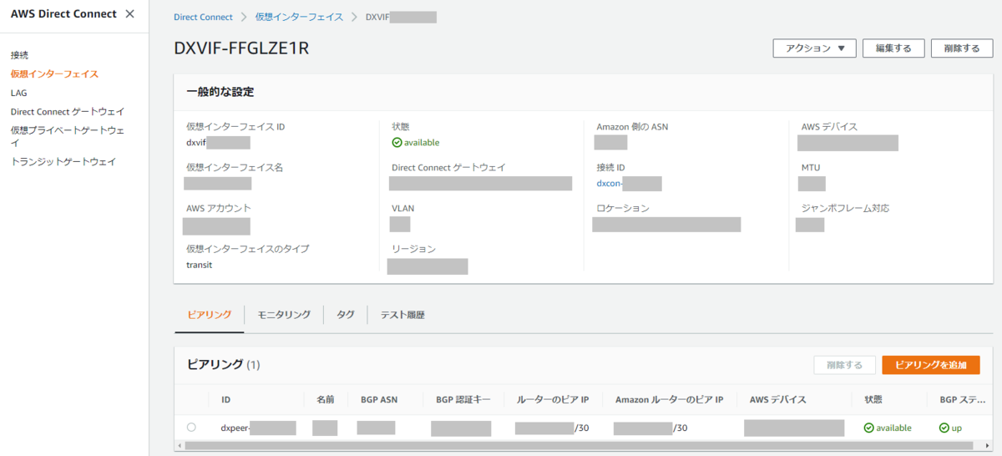Click the 名前 column header
Screen dimensions: 1002x456
pos(326,400)
